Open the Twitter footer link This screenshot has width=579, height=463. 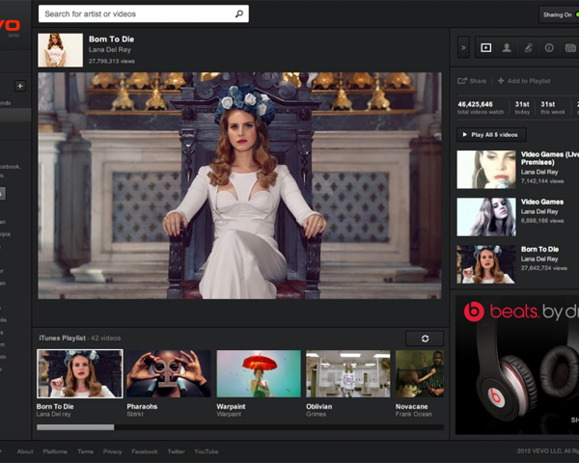[x=177, y=451]
